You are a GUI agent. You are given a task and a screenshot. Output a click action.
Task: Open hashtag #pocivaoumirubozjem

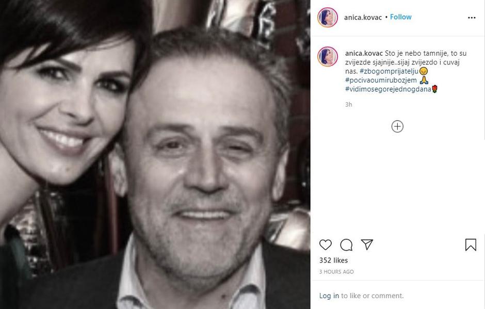click(x=381, y=80)
